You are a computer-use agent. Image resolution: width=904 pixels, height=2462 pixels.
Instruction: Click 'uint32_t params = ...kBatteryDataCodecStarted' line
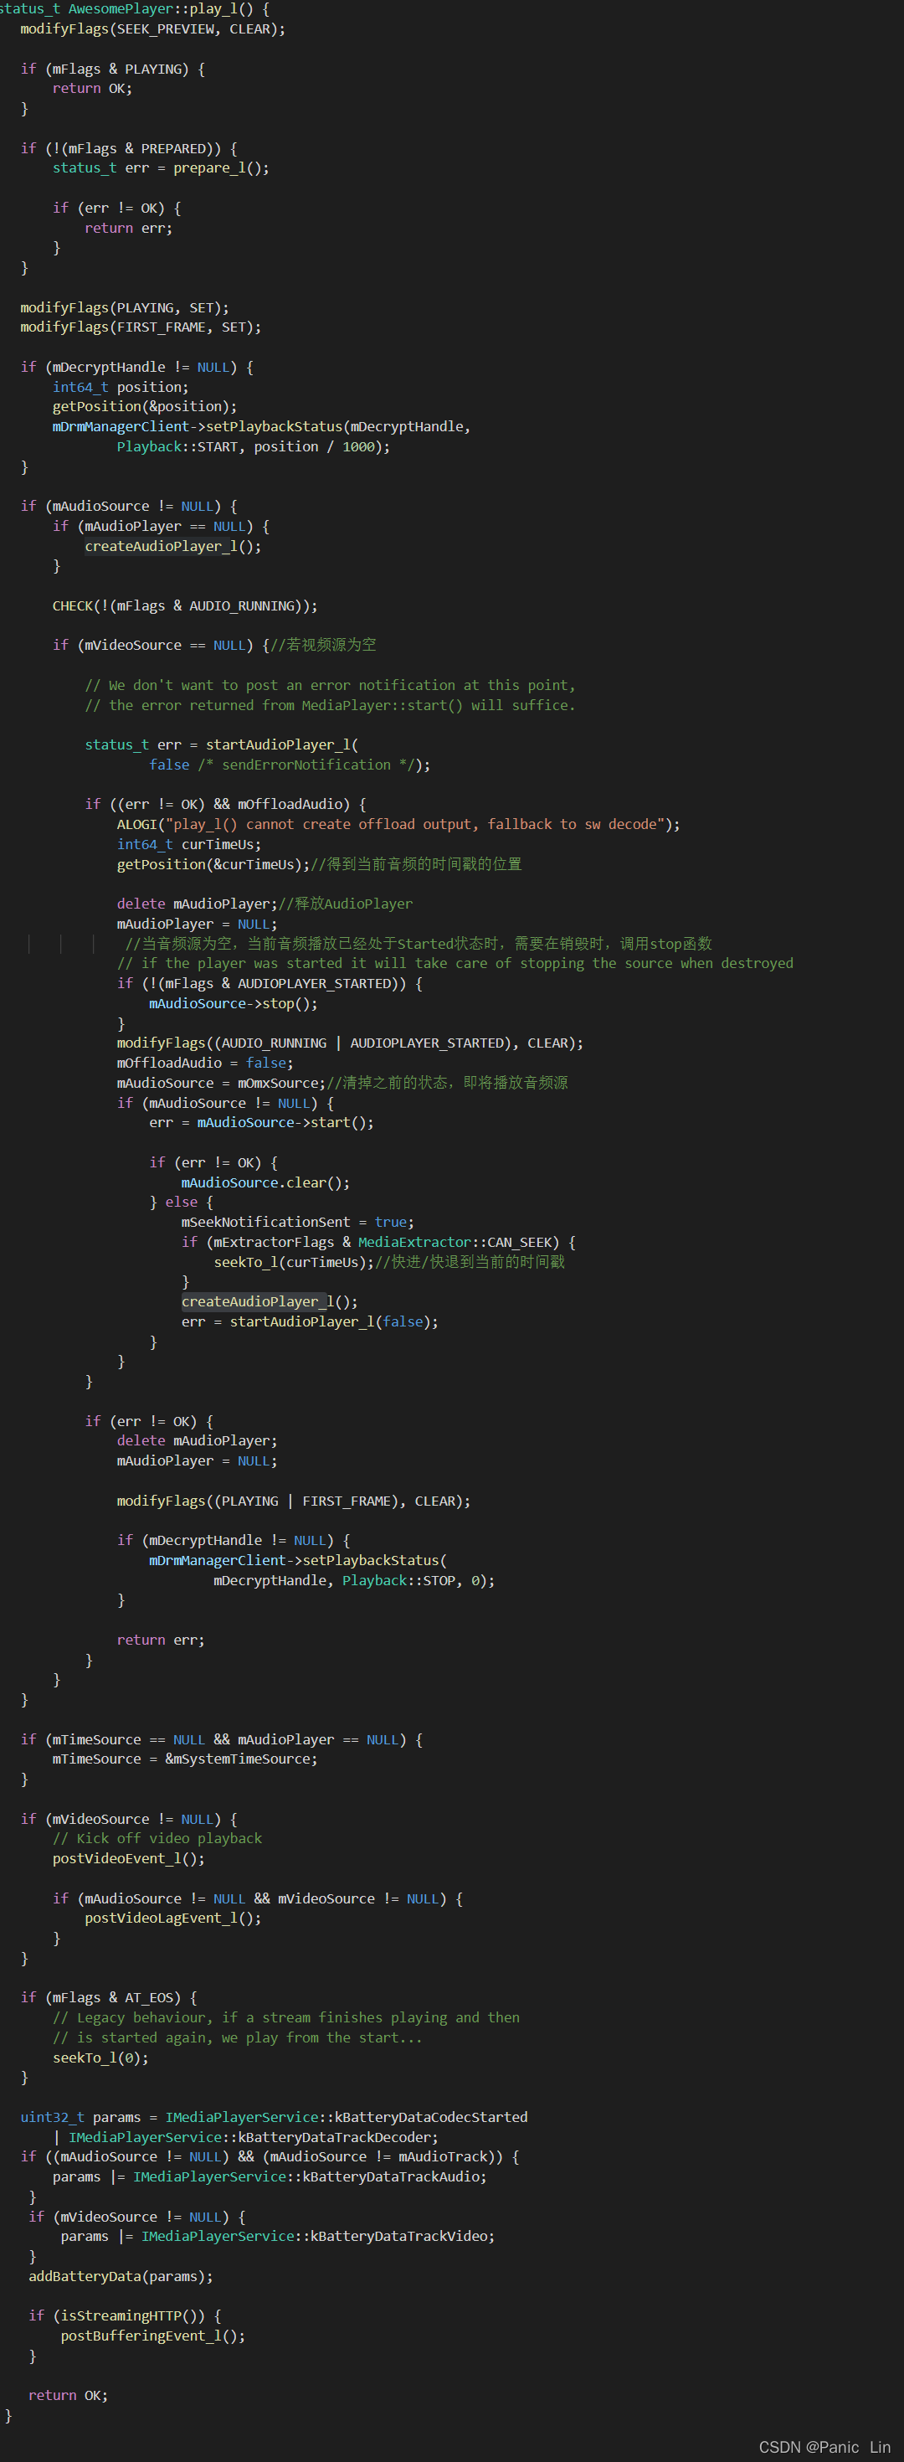click(x=275, y=2118)
